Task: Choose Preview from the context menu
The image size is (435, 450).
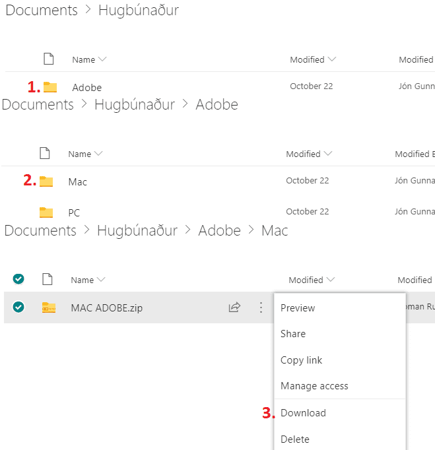Action: pos(298,308)
